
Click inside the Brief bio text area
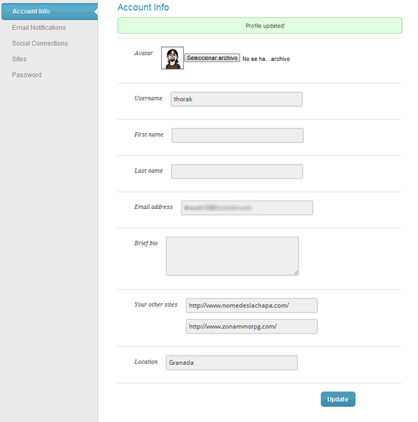tap(232, 255)
